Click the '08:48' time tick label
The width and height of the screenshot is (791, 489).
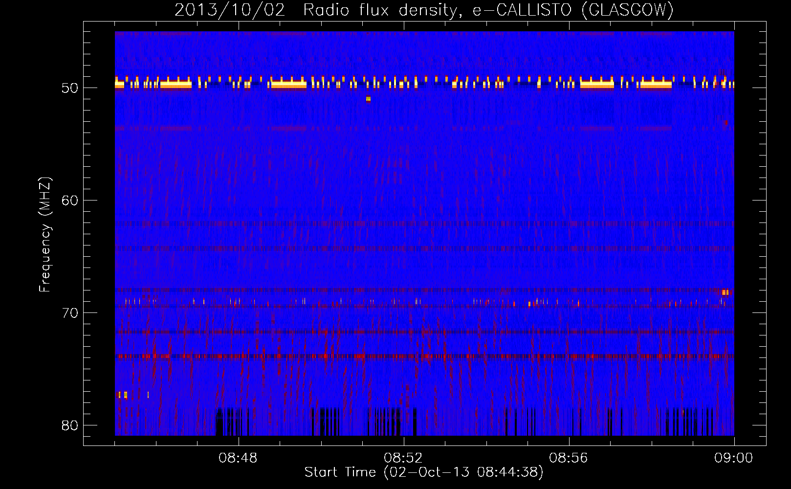(x=238, y=458)
